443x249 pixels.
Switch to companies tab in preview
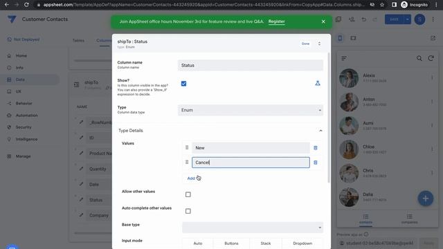(409, 219)
